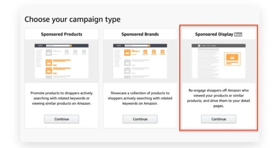Open the Sponsored Products preview thumbnail
This screenshot has height=148, width=277.
coord(62,61)
